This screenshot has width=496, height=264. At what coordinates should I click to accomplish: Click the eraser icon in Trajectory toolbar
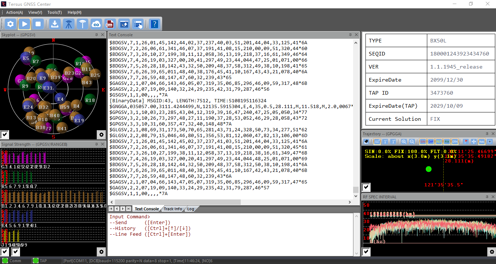[x=366, y=141]
